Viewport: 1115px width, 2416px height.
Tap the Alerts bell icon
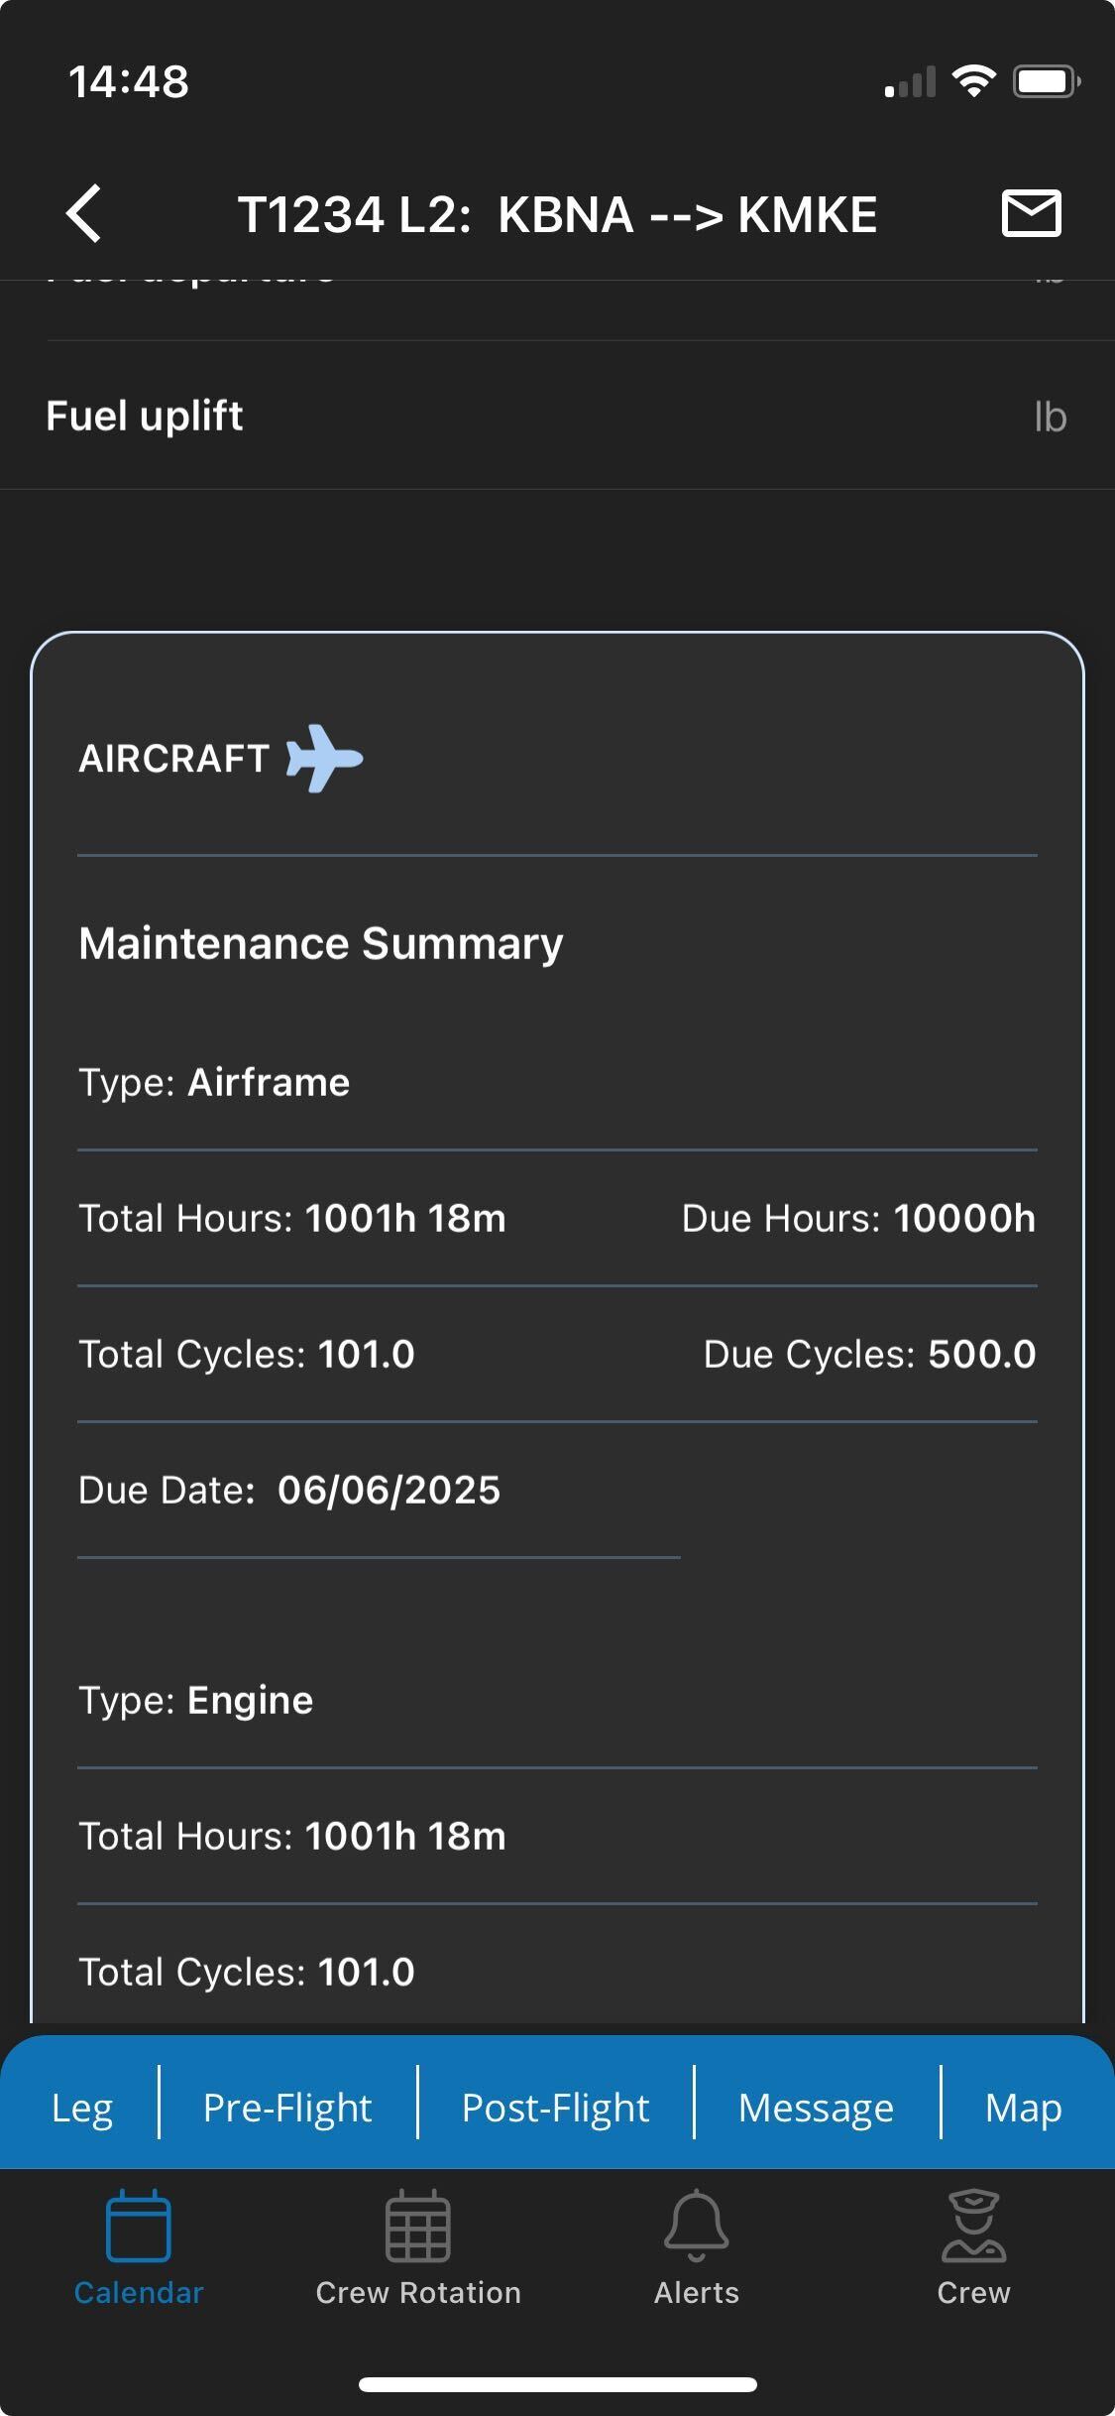(696, 2227)
